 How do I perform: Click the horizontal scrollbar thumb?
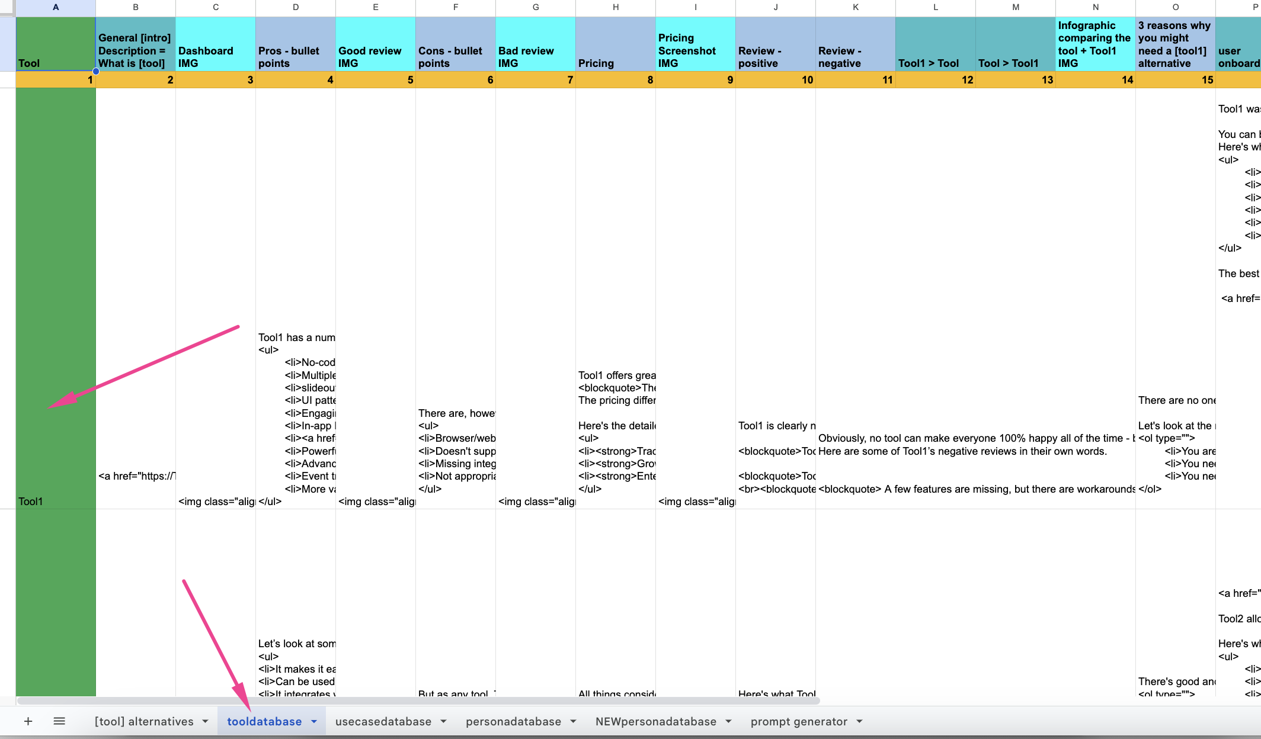click(x=418, y=701)
